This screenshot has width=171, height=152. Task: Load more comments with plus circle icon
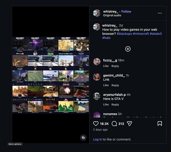128,49
